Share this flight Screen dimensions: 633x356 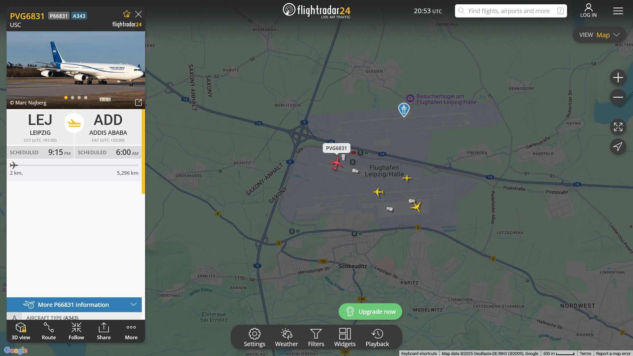click(x=104, y=331)
